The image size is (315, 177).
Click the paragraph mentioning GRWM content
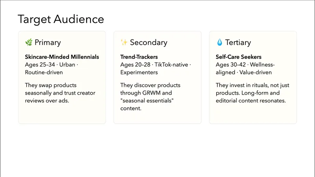tap(150, 97)
